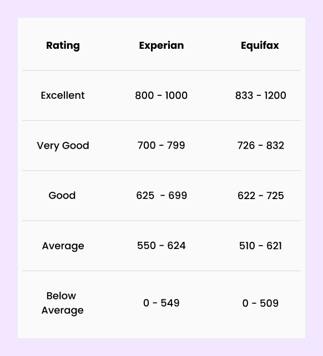Select the Excellent rating label
Viewport: 323px width, 356px height.
63,95
